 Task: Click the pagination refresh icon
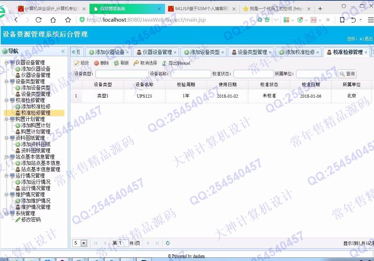pyautogui.click(x=168, y=243)
